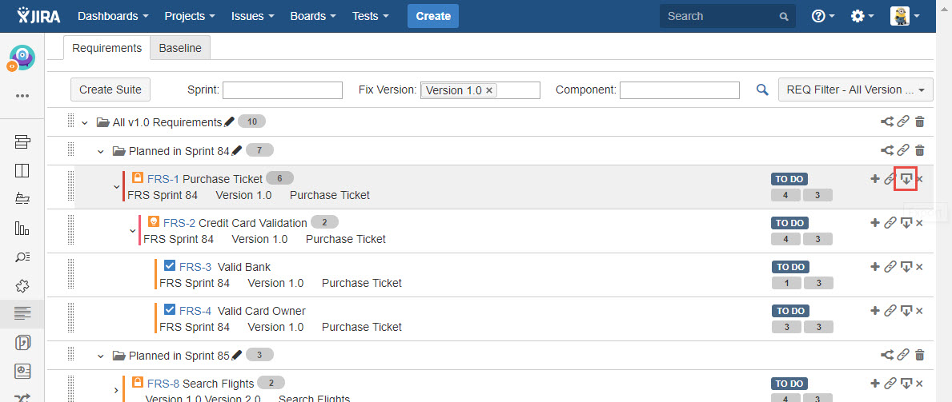Open the Issues menu
The image size is (952, 402).
coord(252,16)
